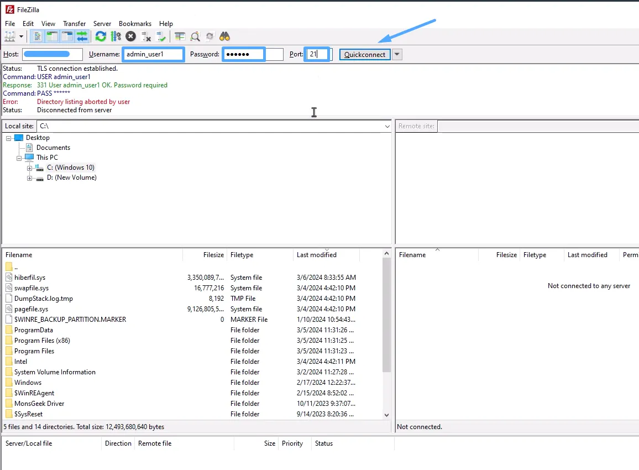Open the Transfer menu
639x470 pixels.
tap(74, 24)
